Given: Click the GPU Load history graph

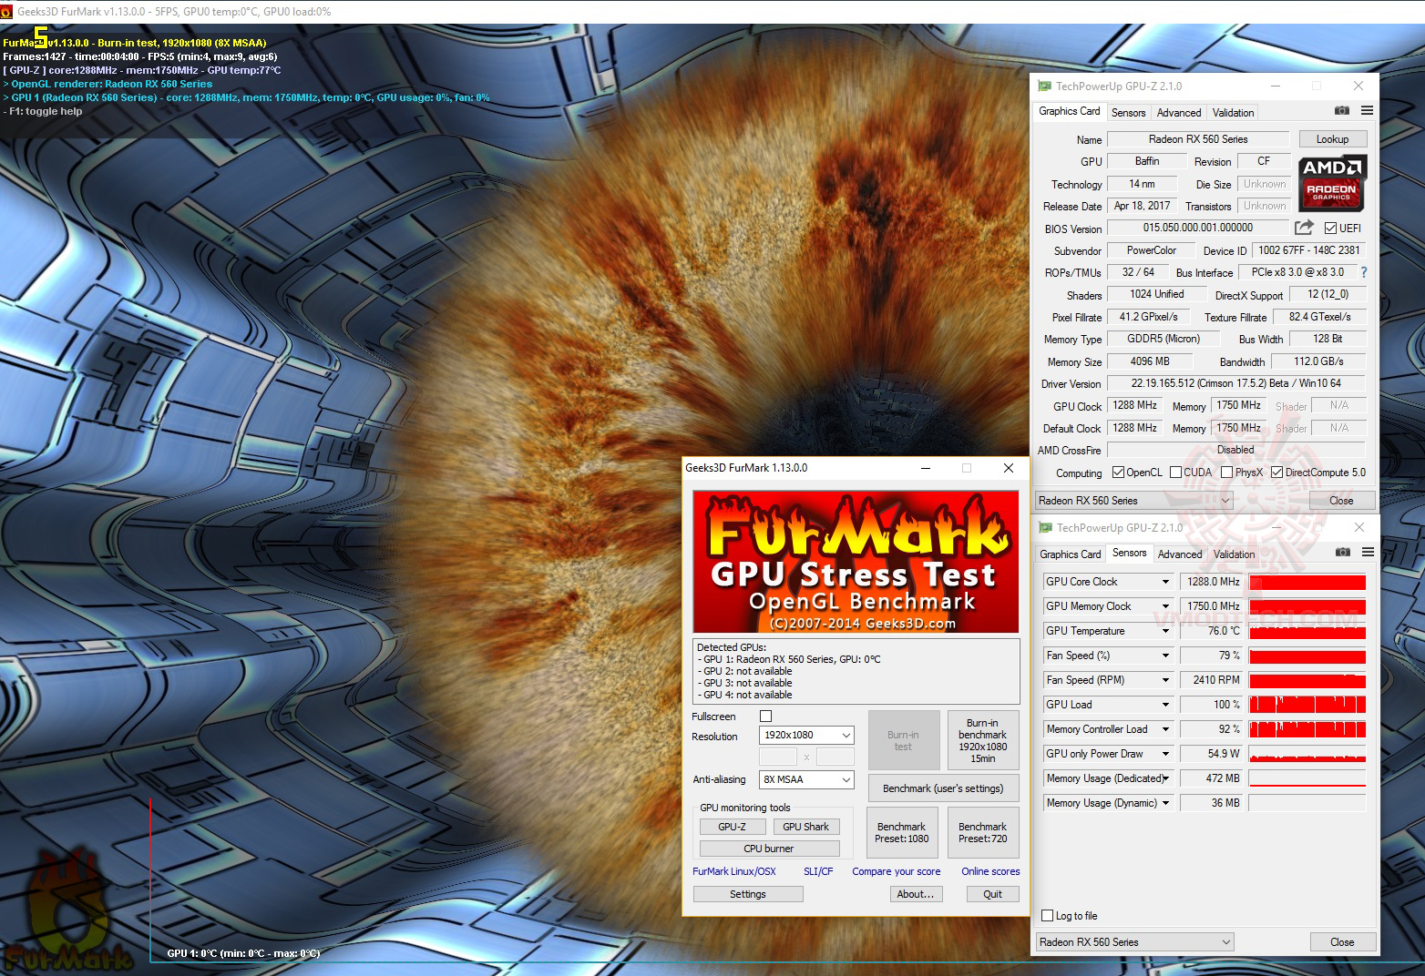Looking at the screenshot, I should (1307, 705).
